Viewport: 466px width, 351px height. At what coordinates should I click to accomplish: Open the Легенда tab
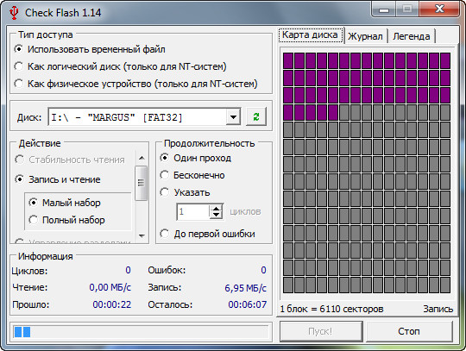pyautogui.click(x=412, y=36)
